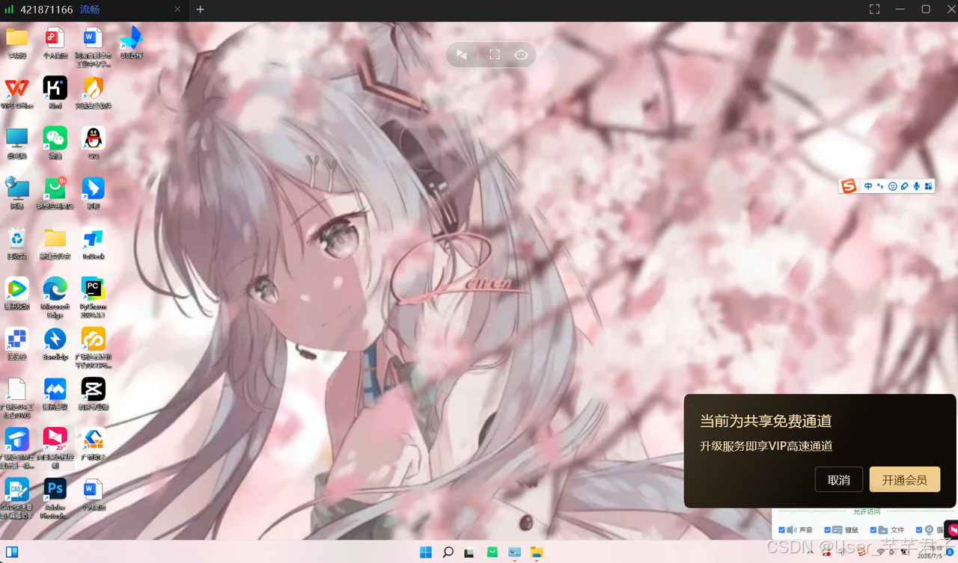Screen dimensions: 958x563
Task: Open the WPS Office desktop shortcut
Action: point(16,92)
